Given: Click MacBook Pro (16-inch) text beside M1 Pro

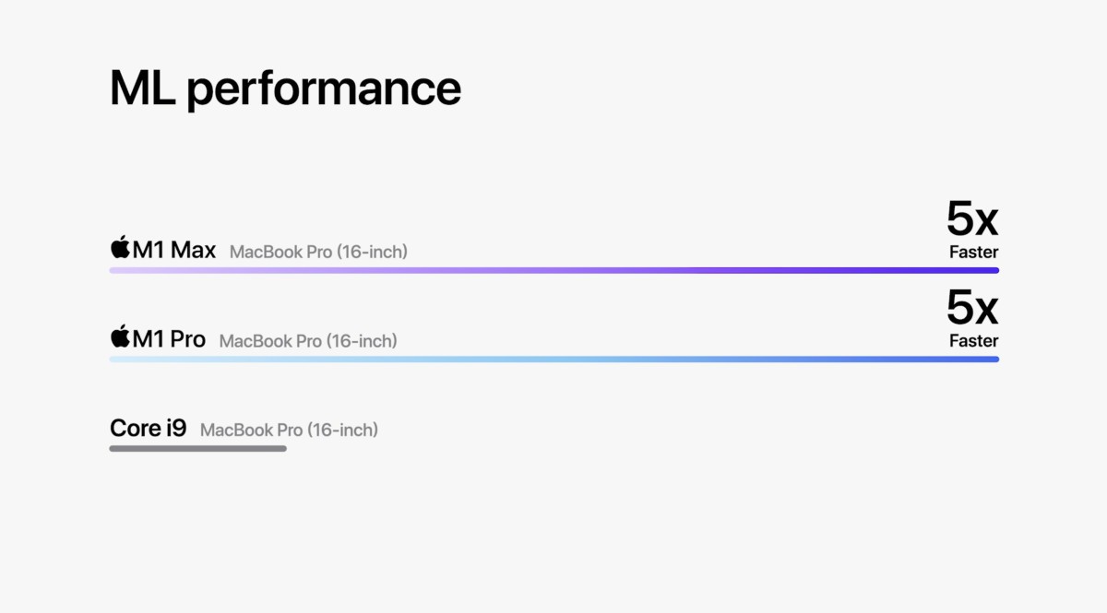Looking at the screenshot, I should pyautogui.click(x=308, y=341).
